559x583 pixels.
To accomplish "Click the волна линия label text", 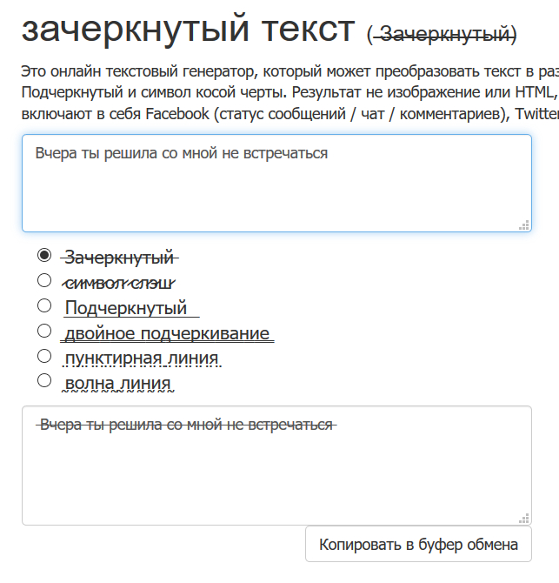I will (117, 383).
